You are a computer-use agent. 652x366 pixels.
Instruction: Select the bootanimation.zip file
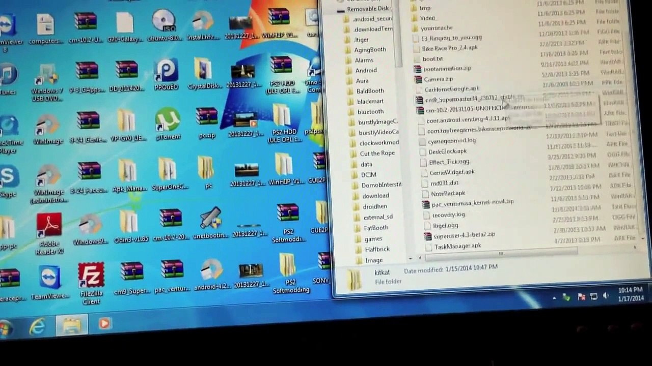point(442,69)
